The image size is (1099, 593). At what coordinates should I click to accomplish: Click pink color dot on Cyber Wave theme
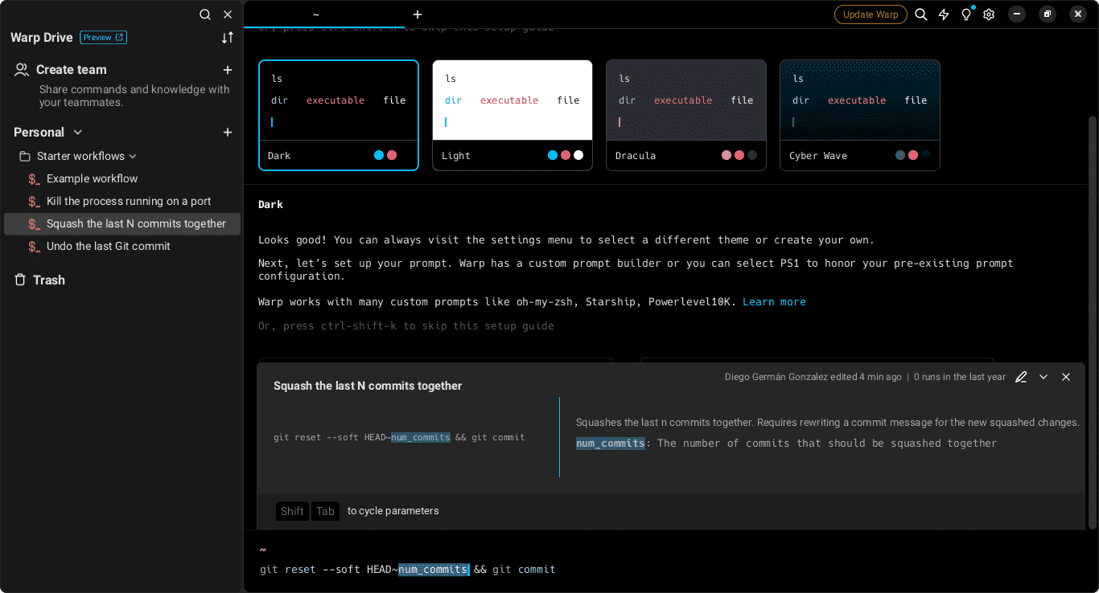pos(913,155)
